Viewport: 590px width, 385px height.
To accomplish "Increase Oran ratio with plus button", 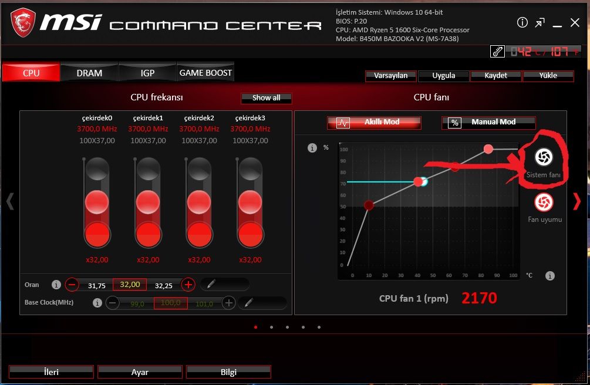I will point(188,285).
